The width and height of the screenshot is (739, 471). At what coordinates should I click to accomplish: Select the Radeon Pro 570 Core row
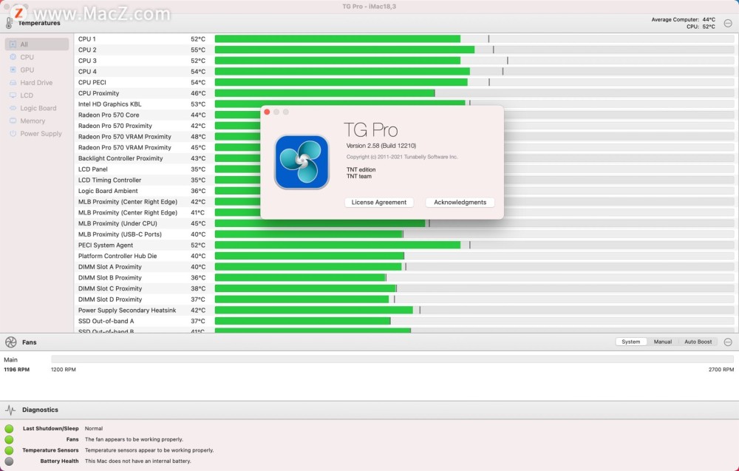[x=406, y=115]
